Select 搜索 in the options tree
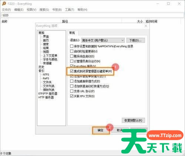The width and height of the screenshot is (185, 156). [46, 44]
